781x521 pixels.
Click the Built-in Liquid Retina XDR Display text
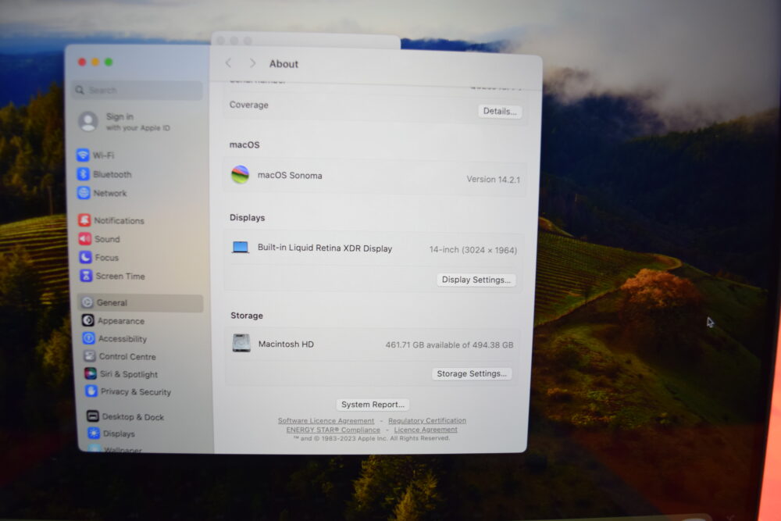pyautogui.click(x=325, y=248)
